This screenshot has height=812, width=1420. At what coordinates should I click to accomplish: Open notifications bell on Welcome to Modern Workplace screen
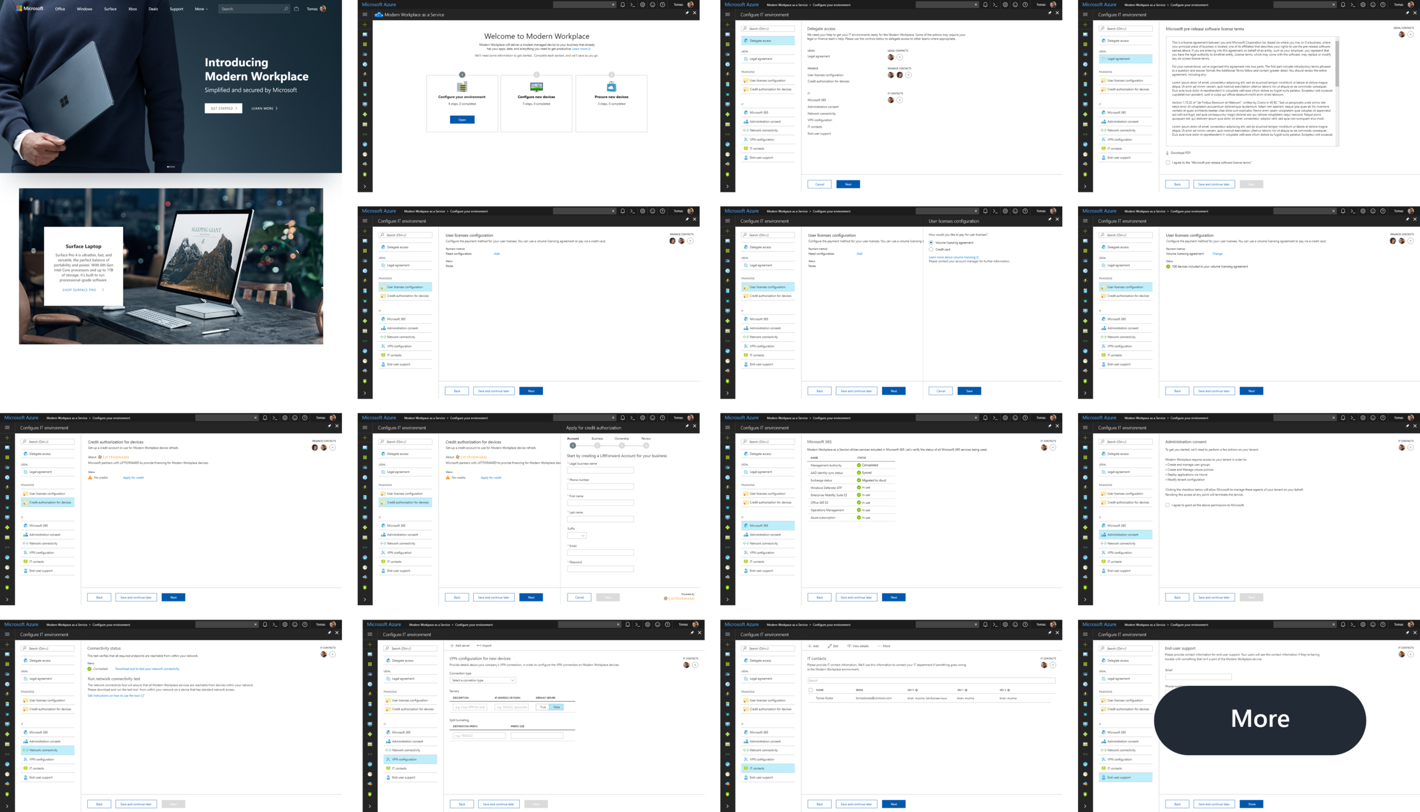point(623,5)
